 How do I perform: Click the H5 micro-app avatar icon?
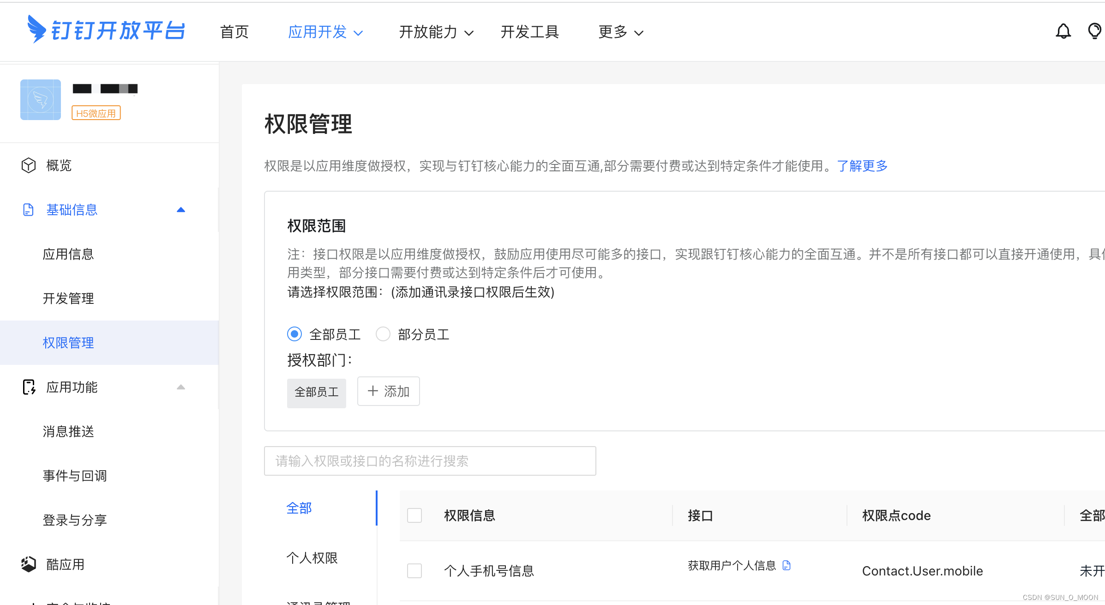(41, 100)
